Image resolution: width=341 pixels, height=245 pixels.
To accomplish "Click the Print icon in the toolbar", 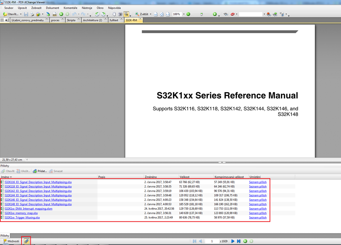I will pyautogui.click(x=32, y=14).
